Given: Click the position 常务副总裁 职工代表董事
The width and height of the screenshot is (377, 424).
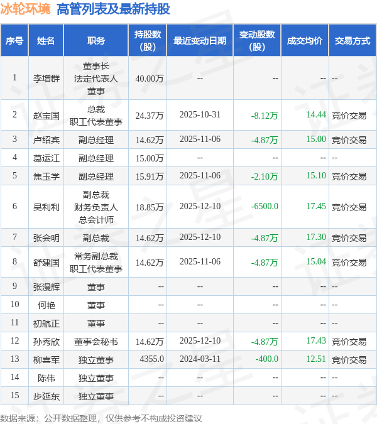Looking at the screenshot, I should tap(96, 263).
